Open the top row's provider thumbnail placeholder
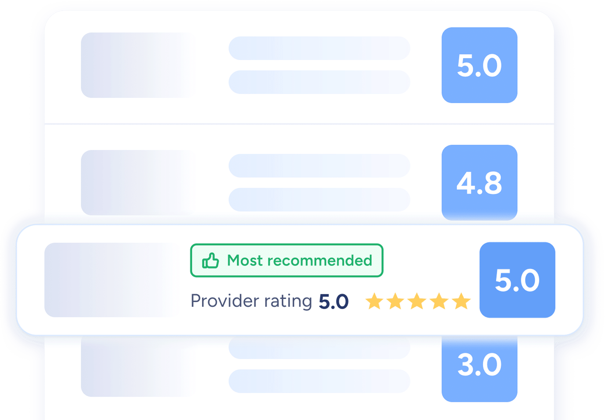Viewport: 605px width, 420px height. point(136,65)
